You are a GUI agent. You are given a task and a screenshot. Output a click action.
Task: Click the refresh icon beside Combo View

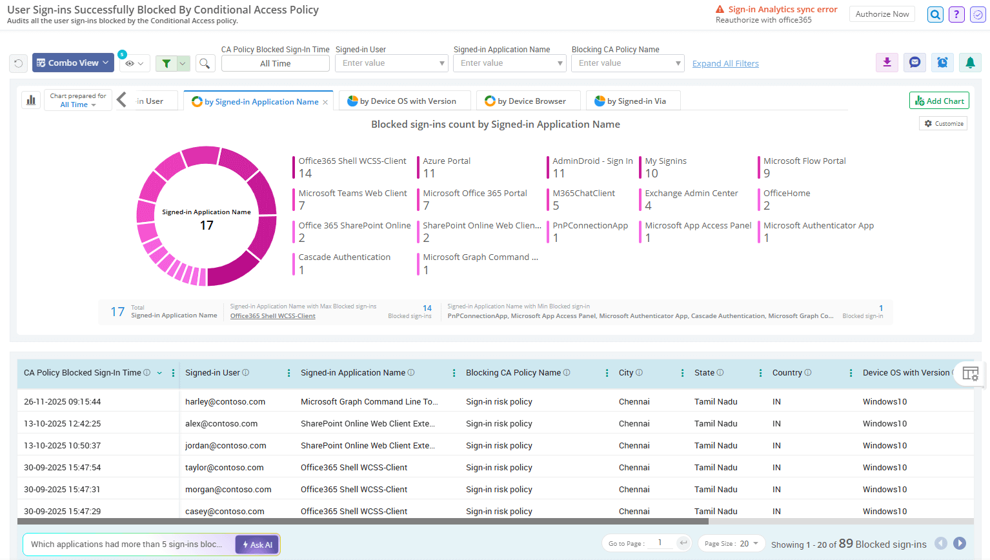click(x=18, y=63)
